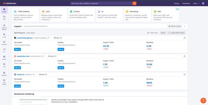Expand the Copilot recommendations panel
The height and width of the screenshot is (105, 208).
184,26
